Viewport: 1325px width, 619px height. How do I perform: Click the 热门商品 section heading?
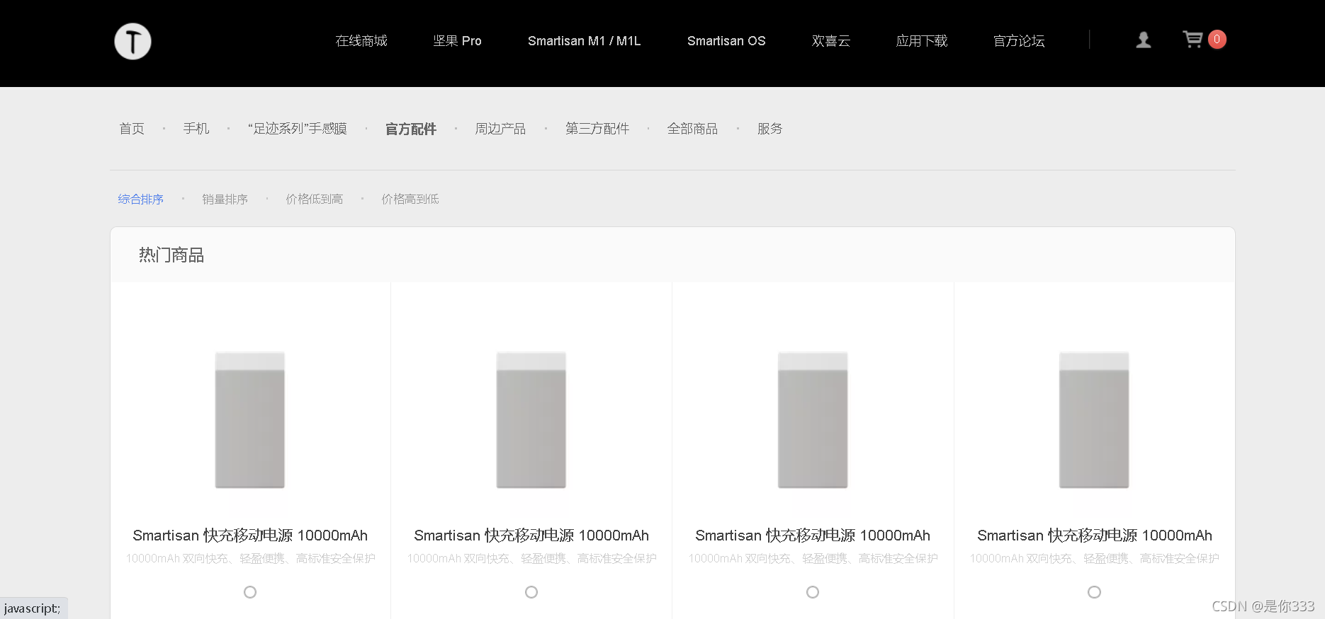pyautogui.click(x=171, y=255)
